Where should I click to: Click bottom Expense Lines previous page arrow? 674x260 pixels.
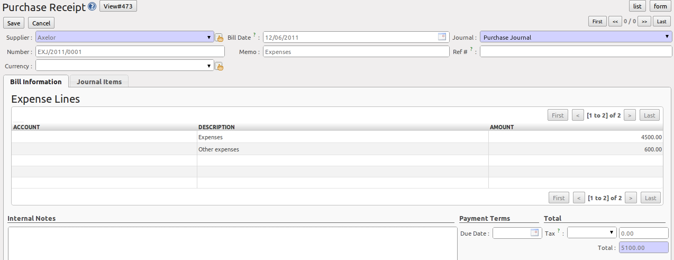tap(579, 198)
